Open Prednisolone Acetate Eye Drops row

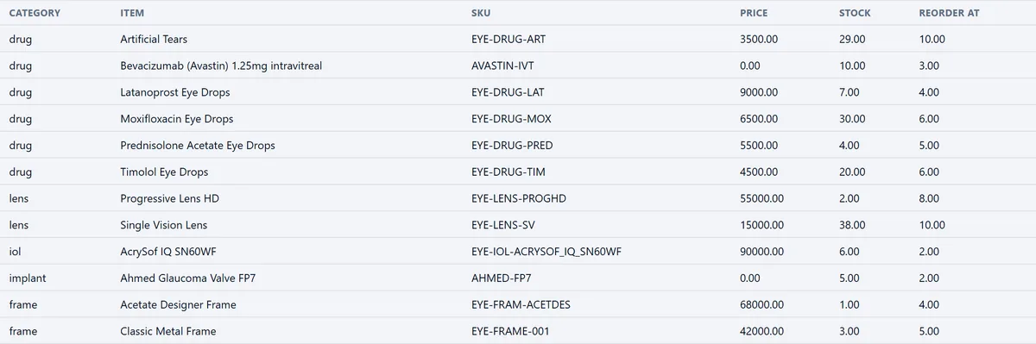pyautogui.click(x=518, y=145)
